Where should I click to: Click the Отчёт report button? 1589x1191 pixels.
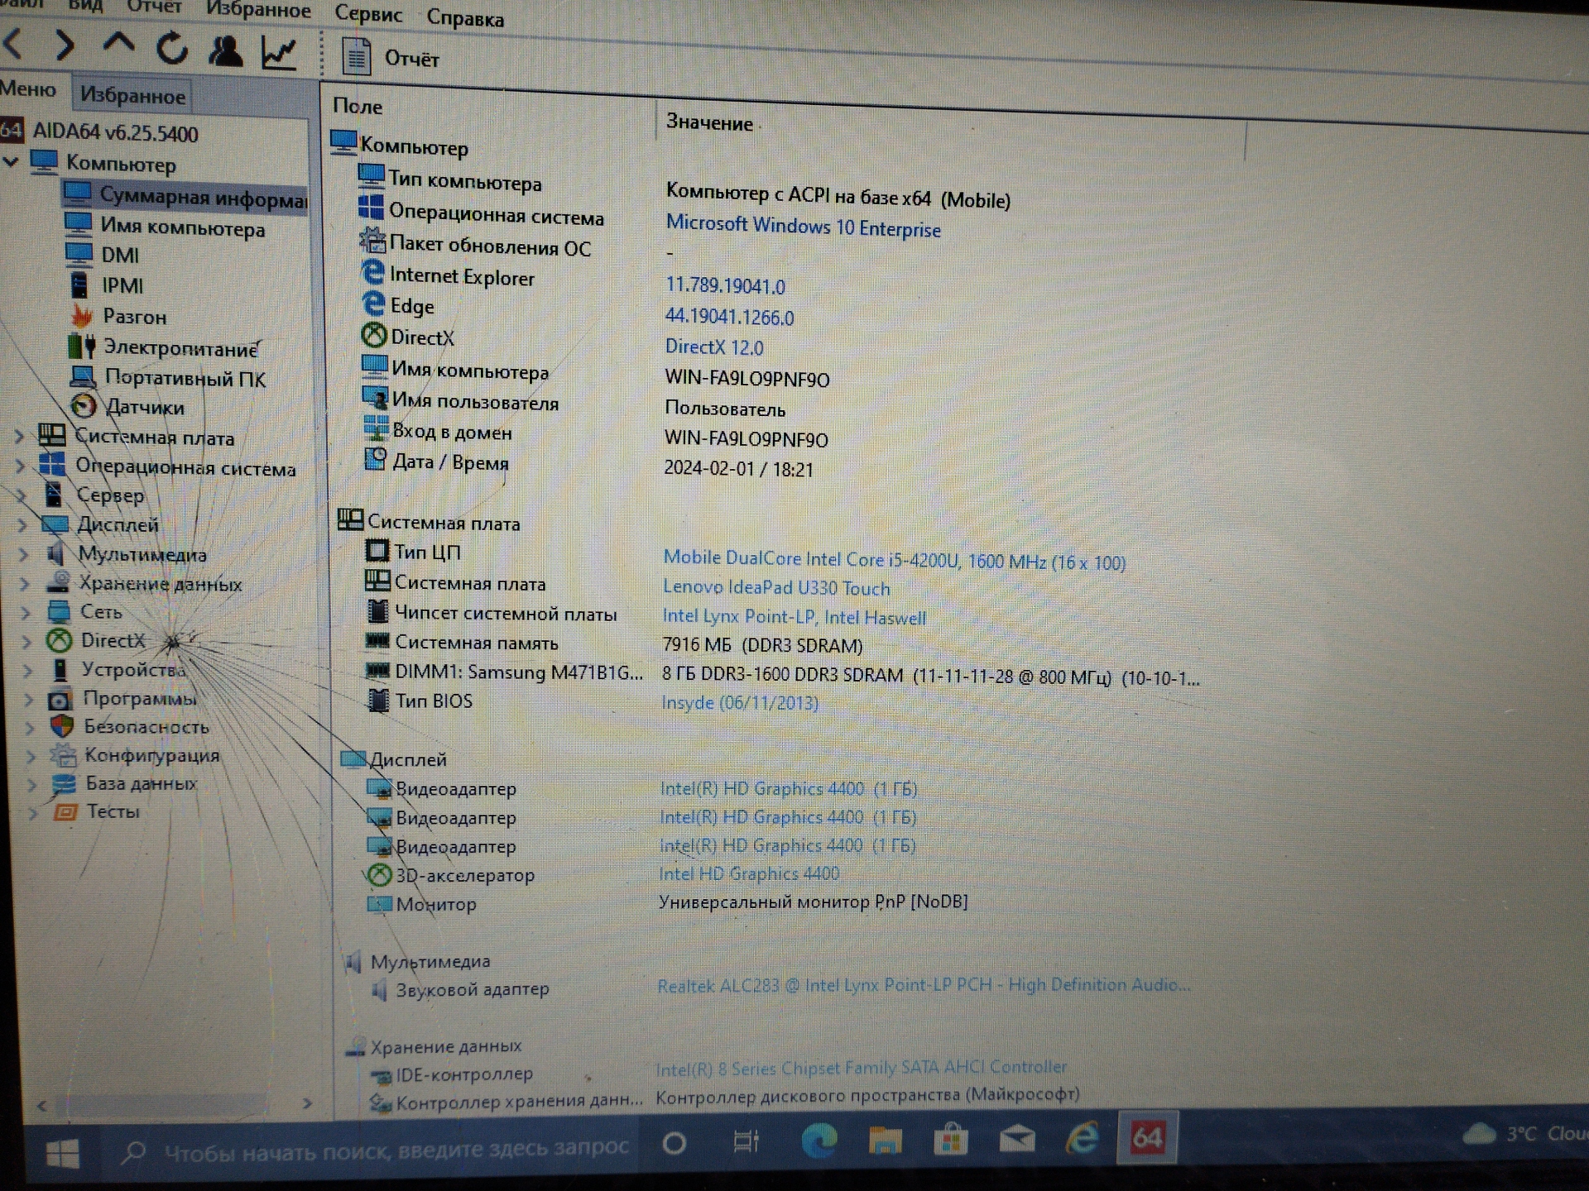[x=390, y=58]
